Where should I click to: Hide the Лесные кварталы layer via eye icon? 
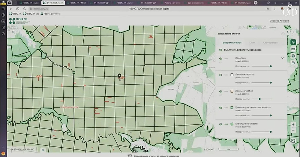tap(220, 75)
